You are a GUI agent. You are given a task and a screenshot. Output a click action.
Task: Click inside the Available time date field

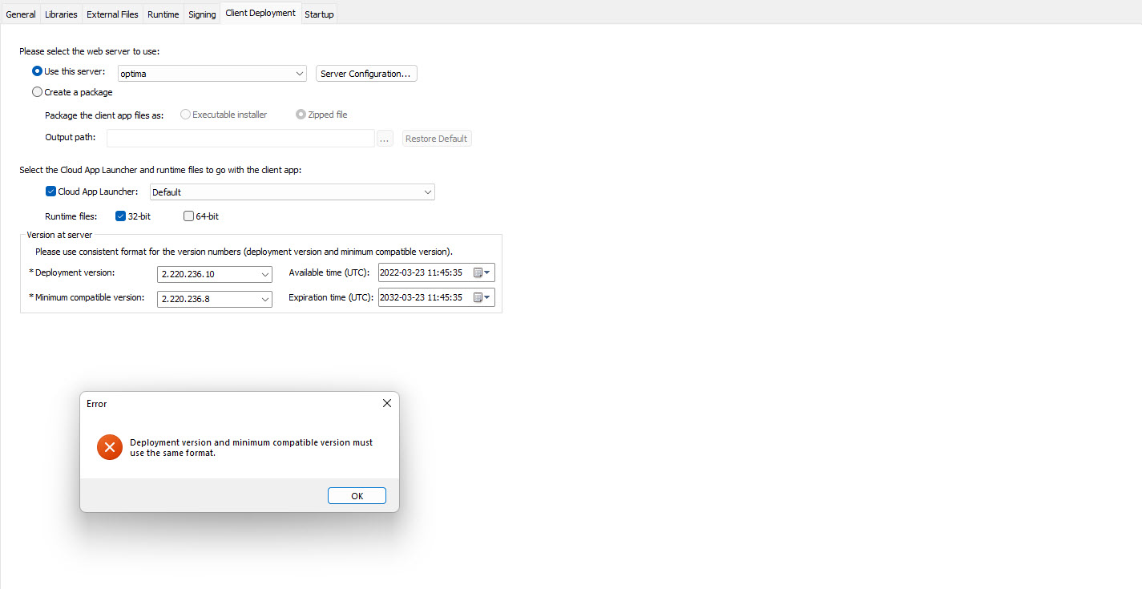coord(423,273)
